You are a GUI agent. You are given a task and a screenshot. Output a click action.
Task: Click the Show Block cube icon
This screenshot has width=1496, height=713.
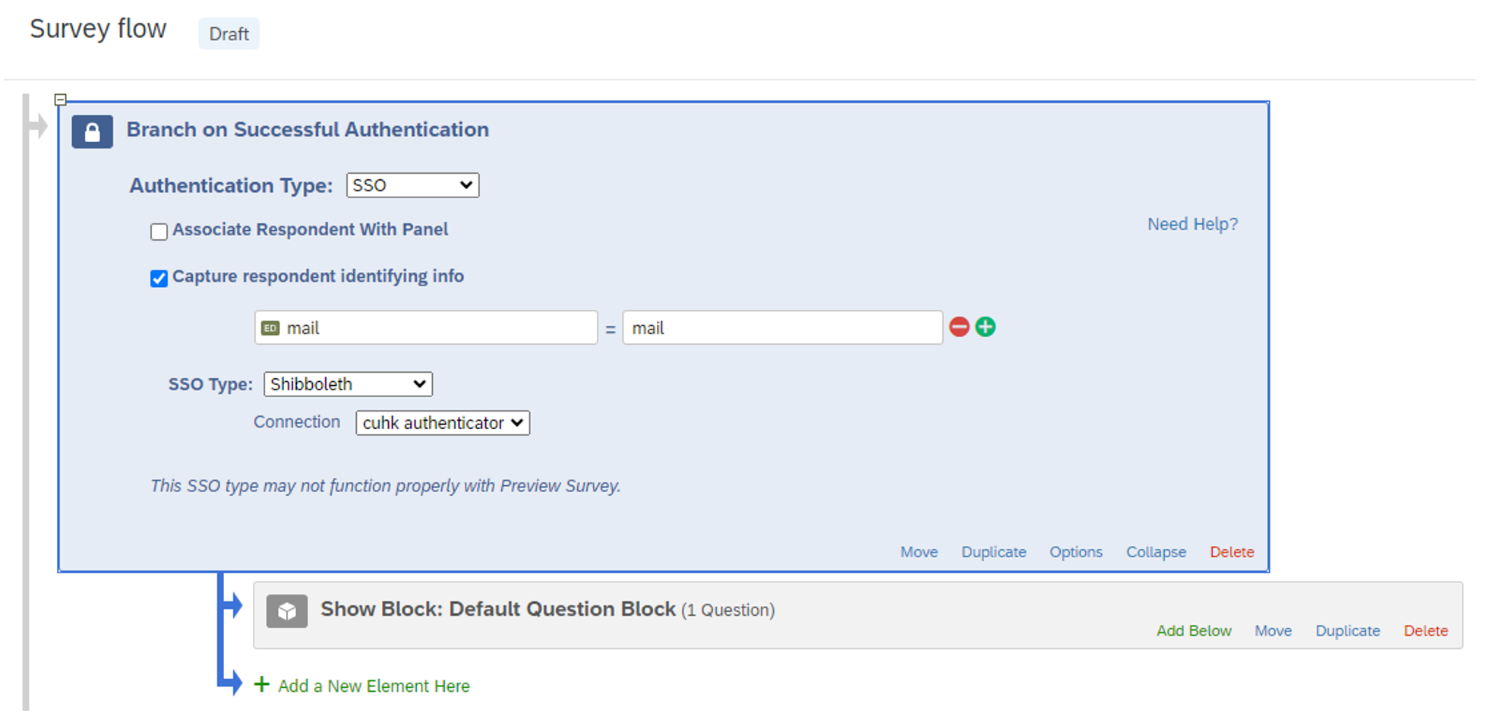287,611
